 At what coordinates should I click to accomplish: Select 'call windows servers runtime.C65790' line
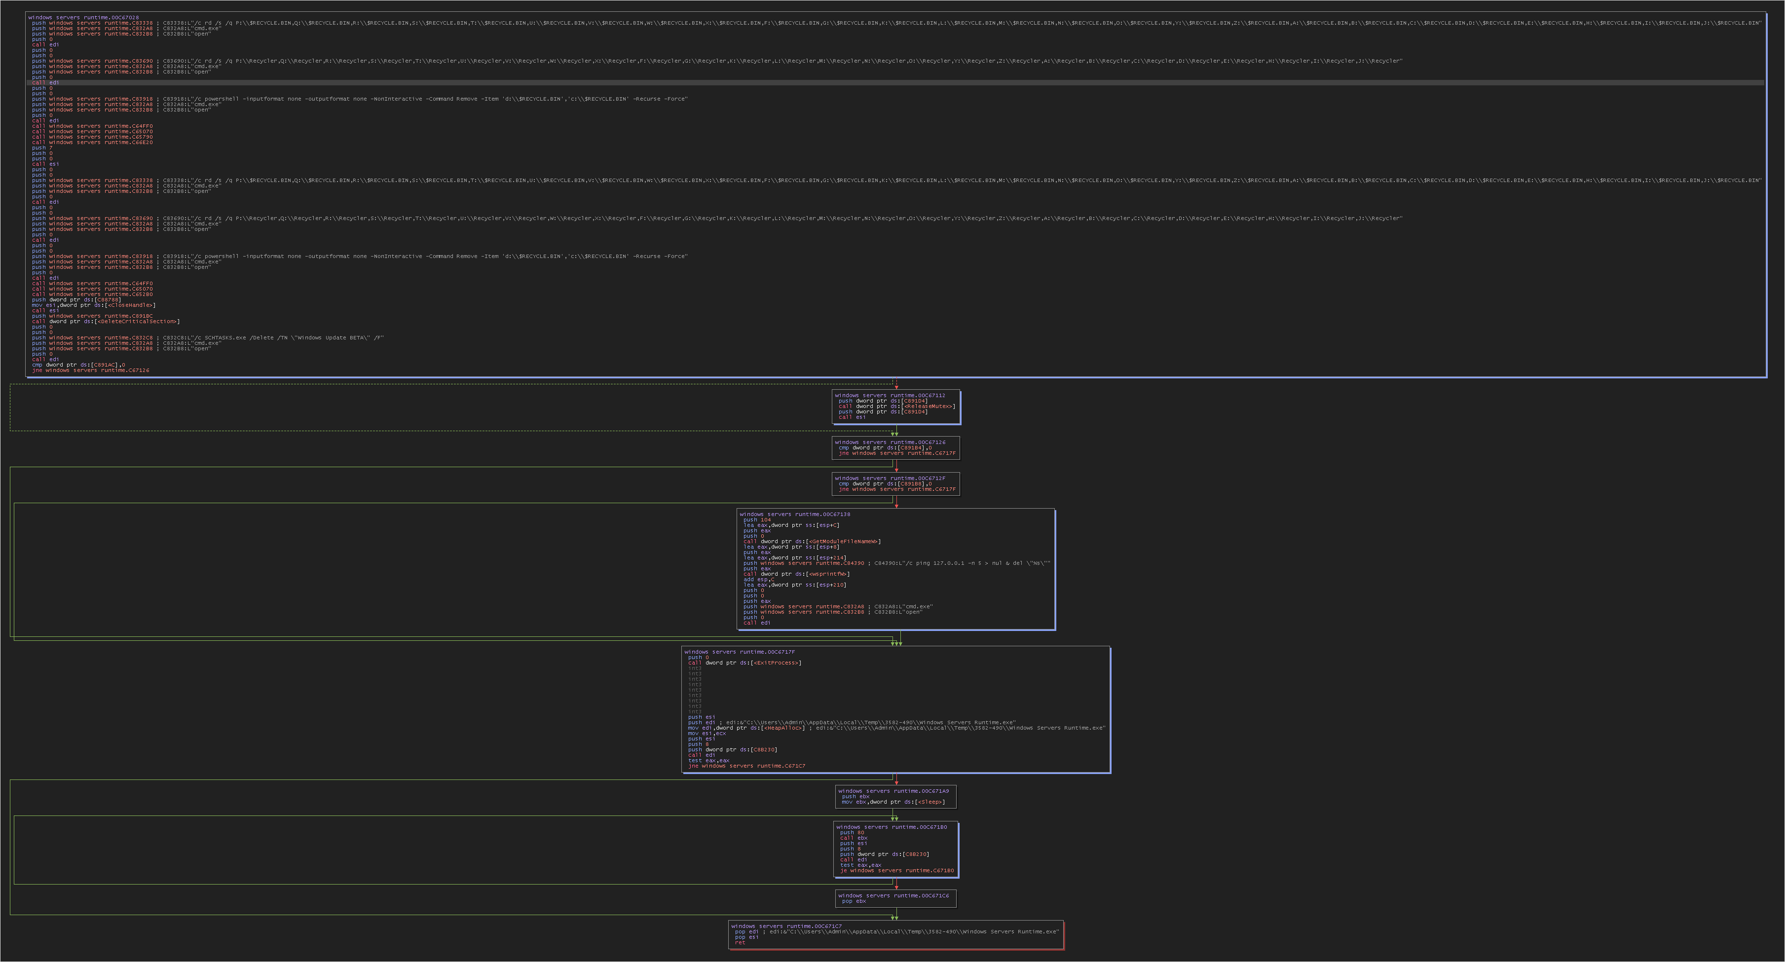(92, 137)
